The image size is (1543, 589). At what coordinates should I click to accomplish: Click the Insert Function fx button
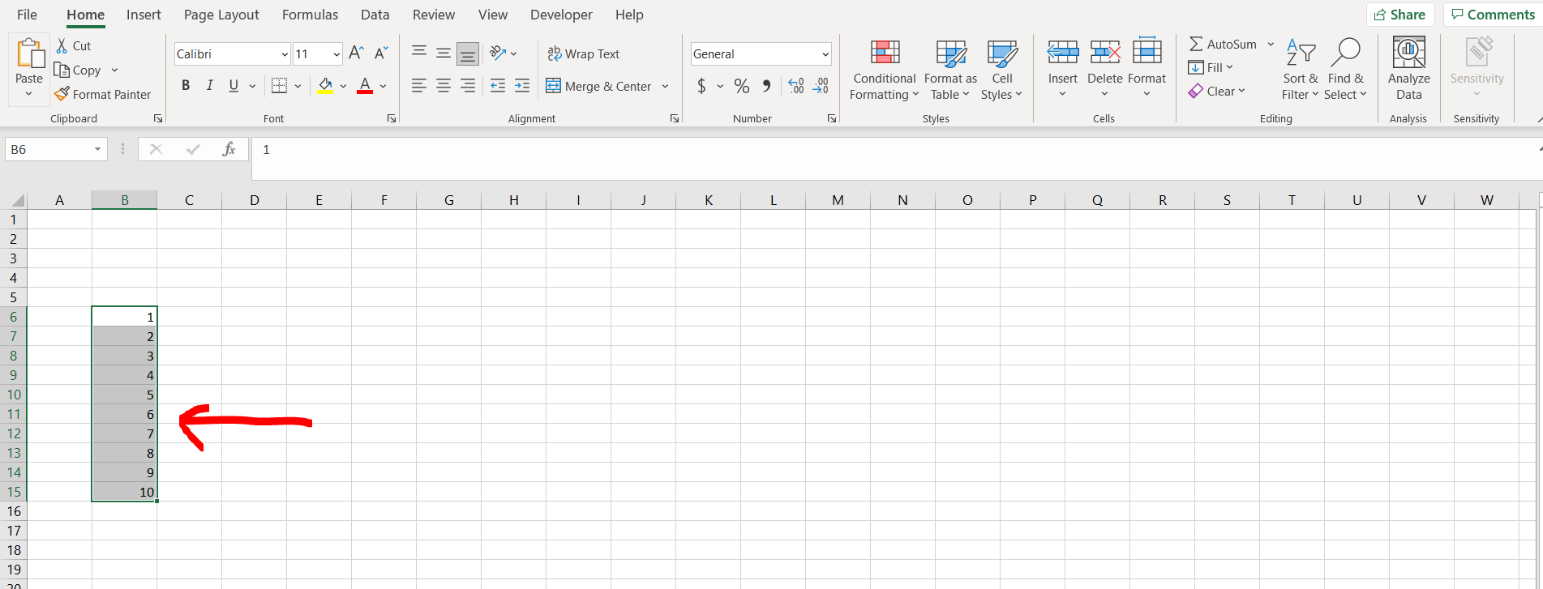[229, 149]
